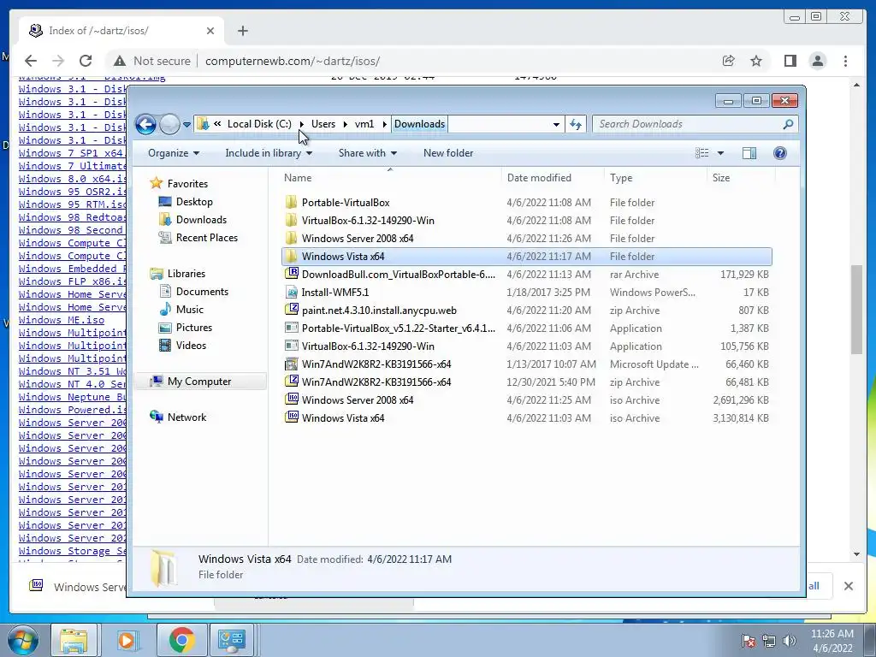This screenshot has width=876, height=657.
Task: Toggle the preview pane
Action: point(749,153)
